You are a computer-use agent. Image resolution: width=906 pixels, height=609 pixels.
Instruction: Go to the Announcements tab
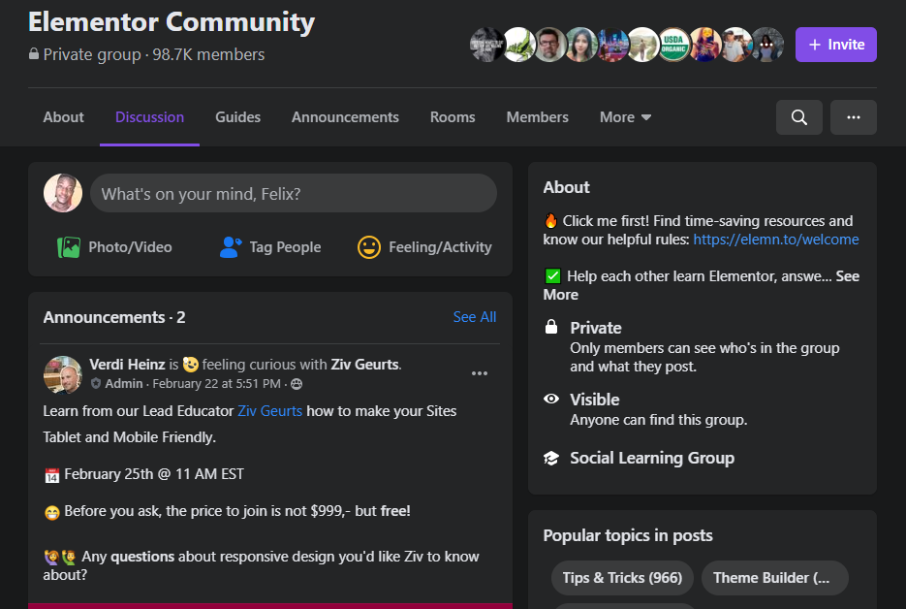pyautogui.click(x=346, y=117)
